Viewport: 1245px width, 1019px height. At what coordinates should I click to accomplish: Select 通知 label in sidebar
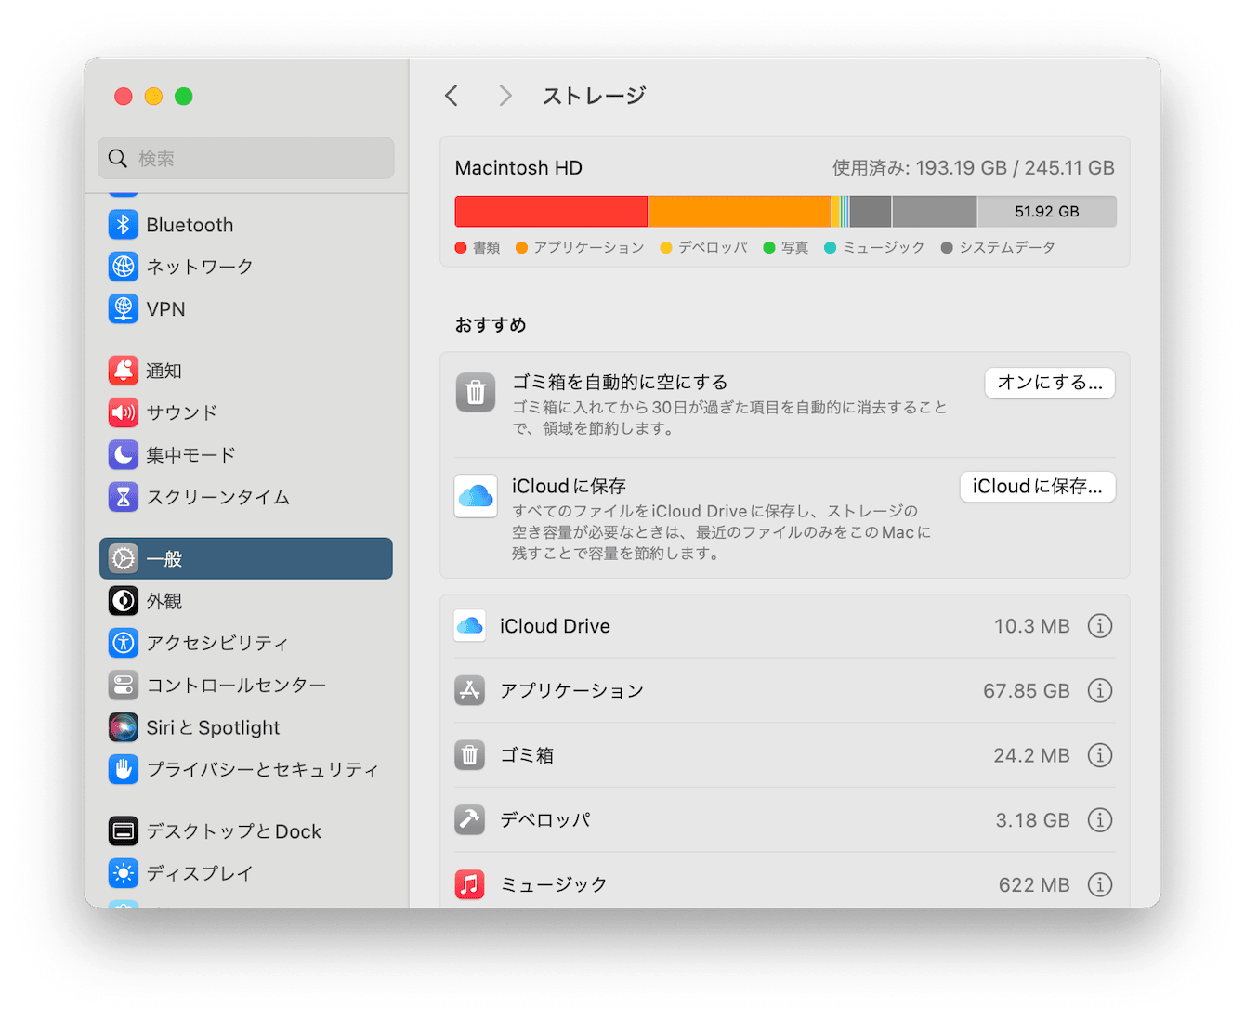164,371
